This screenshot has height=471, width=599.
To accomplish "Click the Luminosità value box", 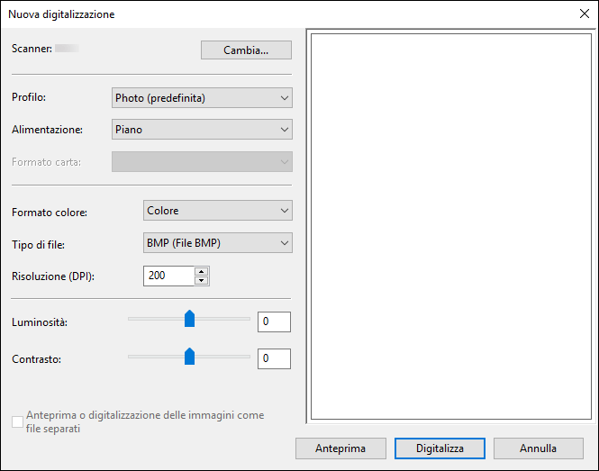I will point(274,322).
